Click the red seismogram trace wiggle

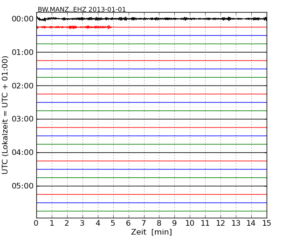74,27
